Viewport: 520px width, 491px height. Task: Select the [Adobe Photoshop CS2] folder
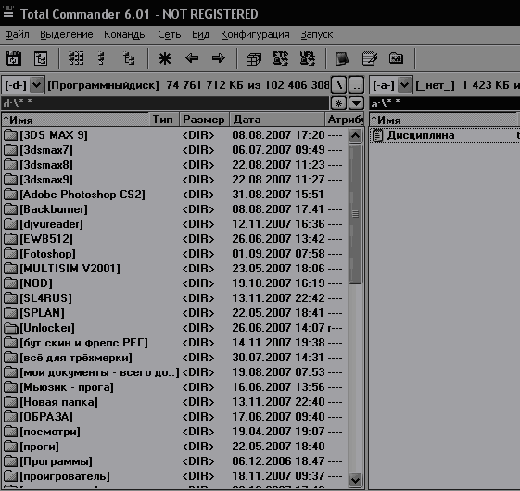pos(174,195)
